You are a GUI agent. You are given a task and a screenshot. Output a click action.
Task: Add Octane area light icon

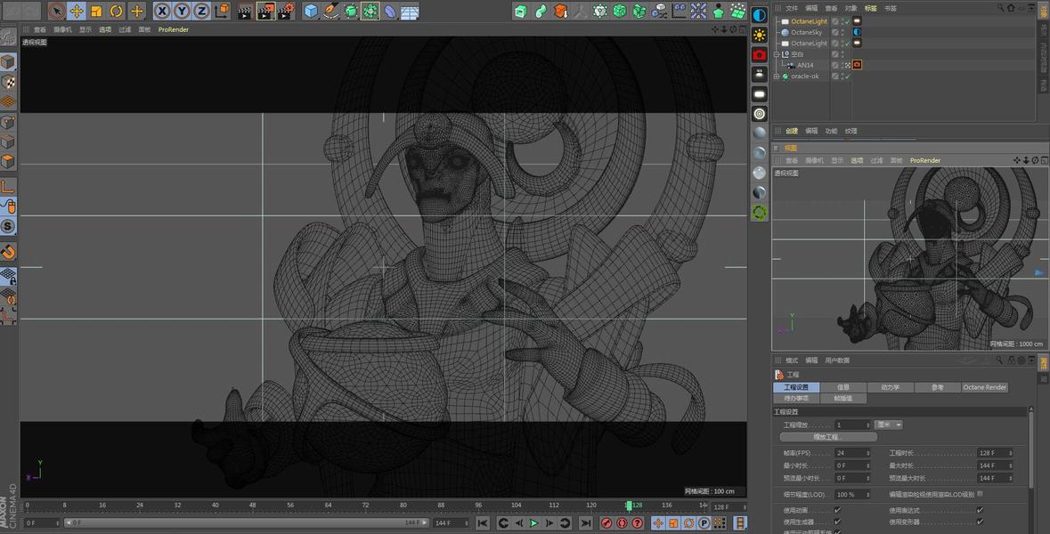760,94
